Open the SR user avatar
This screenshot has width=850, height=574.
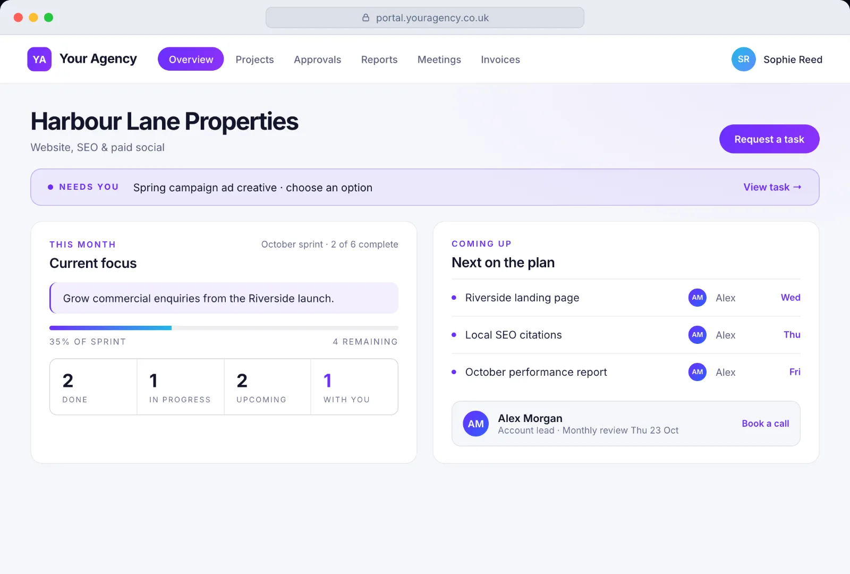[743, 59]
